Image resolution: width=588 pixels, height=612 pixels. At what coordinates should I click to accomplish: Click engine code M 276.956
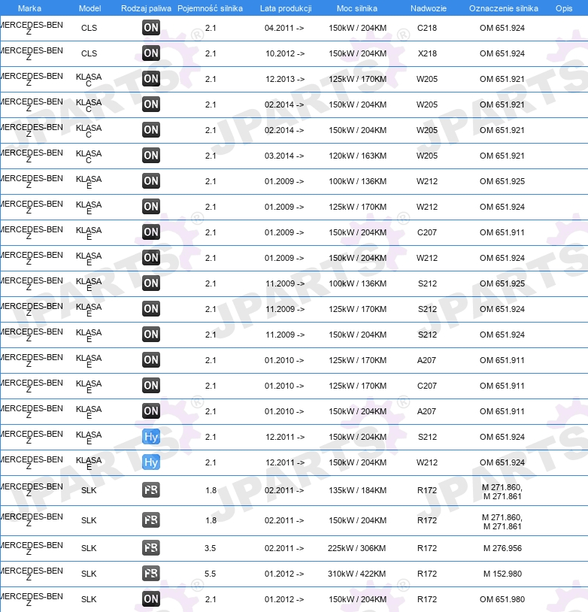tap(502, 548)
